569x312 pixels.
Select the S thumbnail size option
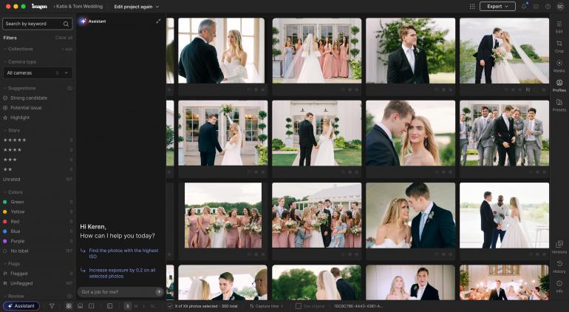click(x=127, y=306)
